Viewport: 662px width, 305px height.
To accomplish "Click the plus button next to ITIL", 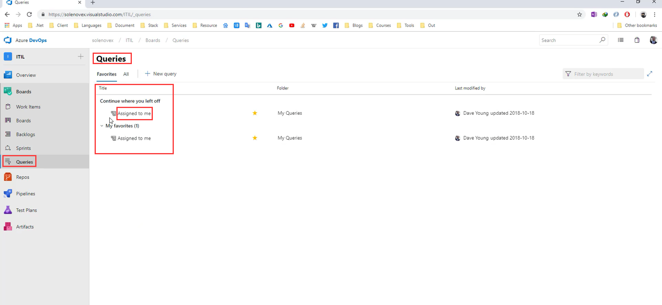I will coord(81,57).
